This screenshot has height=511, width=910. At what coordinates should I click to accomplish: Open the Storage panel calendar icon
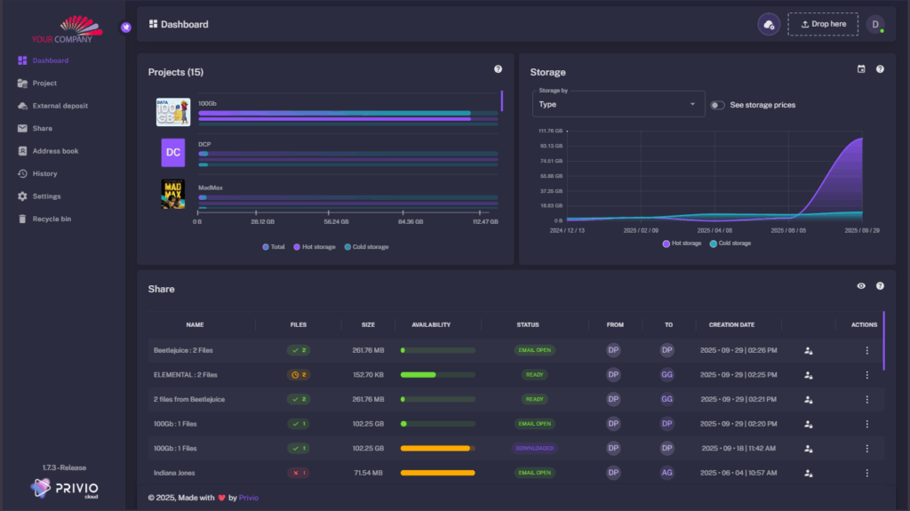tap(860, 69)
